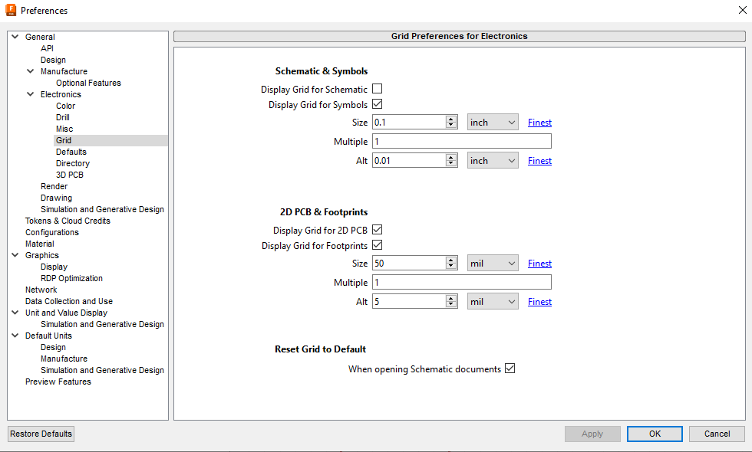Expand the Graphics section

coord(15,254)
